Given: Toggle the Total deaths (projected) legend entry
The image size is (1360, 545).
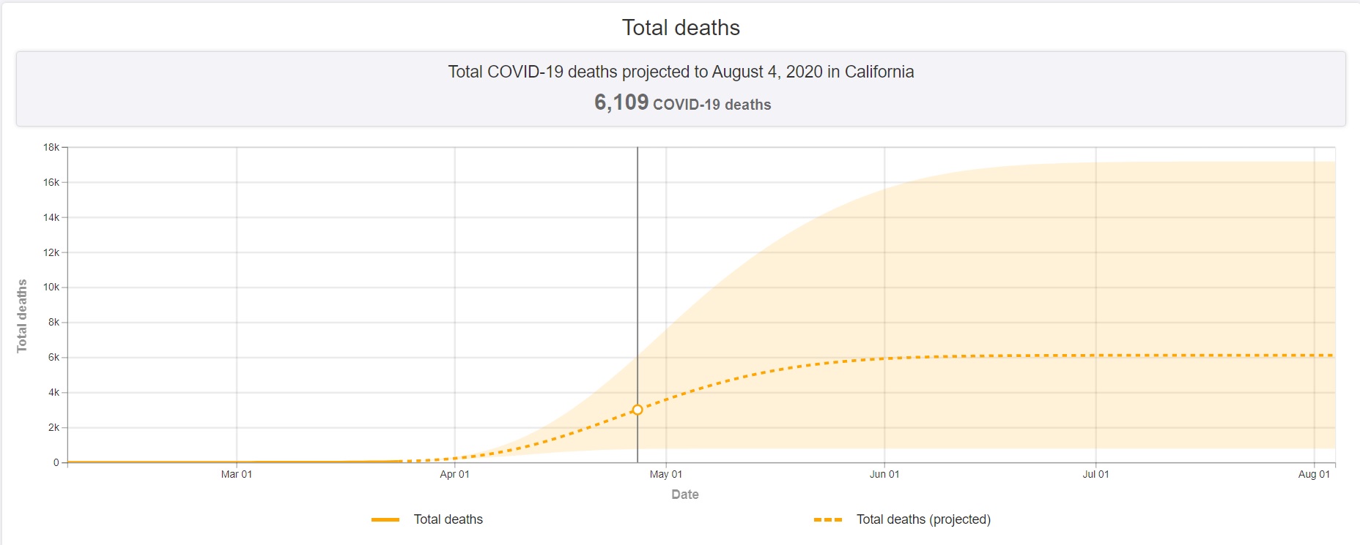Looking at the screenshot, I should click(923, 519).
